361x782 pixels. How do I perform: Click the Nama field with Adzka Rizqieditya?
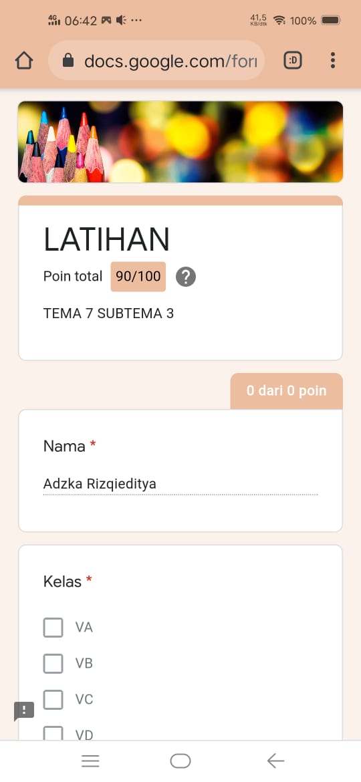coord(180,484)
